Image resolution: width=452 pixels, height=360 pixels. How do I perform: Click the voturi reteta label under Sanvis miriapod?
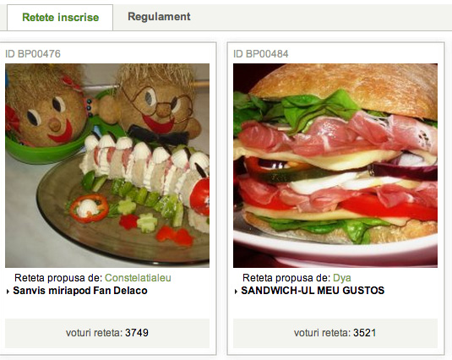[x=95, y=333]
